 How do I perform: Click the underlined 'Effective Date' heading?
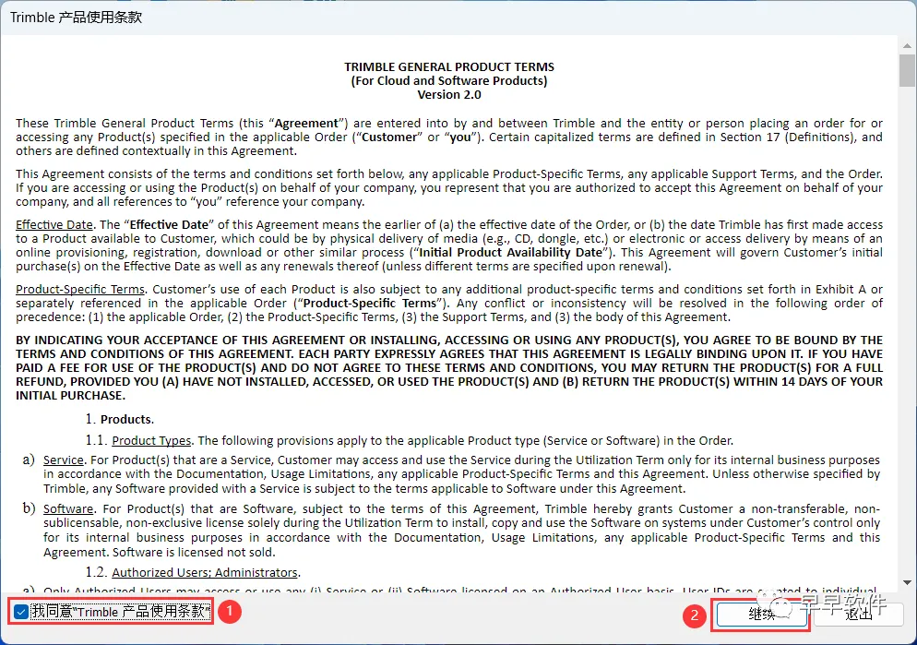pyautogui.click(x=54, y=224)
